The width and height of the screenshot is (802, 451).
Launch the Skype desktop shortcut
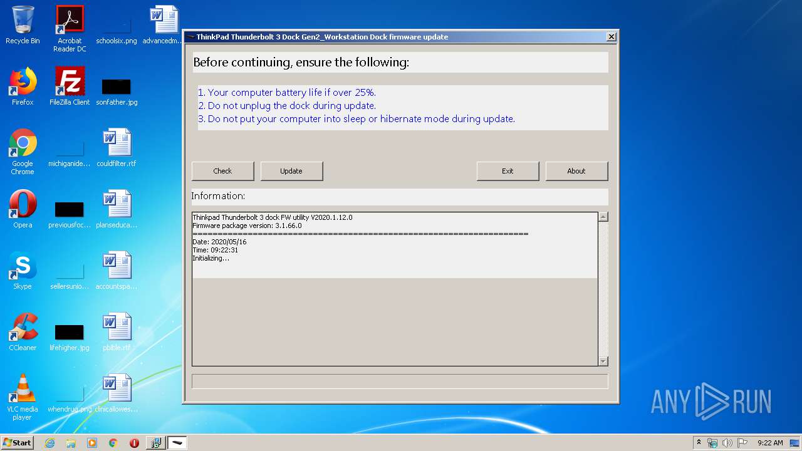click(x=23, y=271)
